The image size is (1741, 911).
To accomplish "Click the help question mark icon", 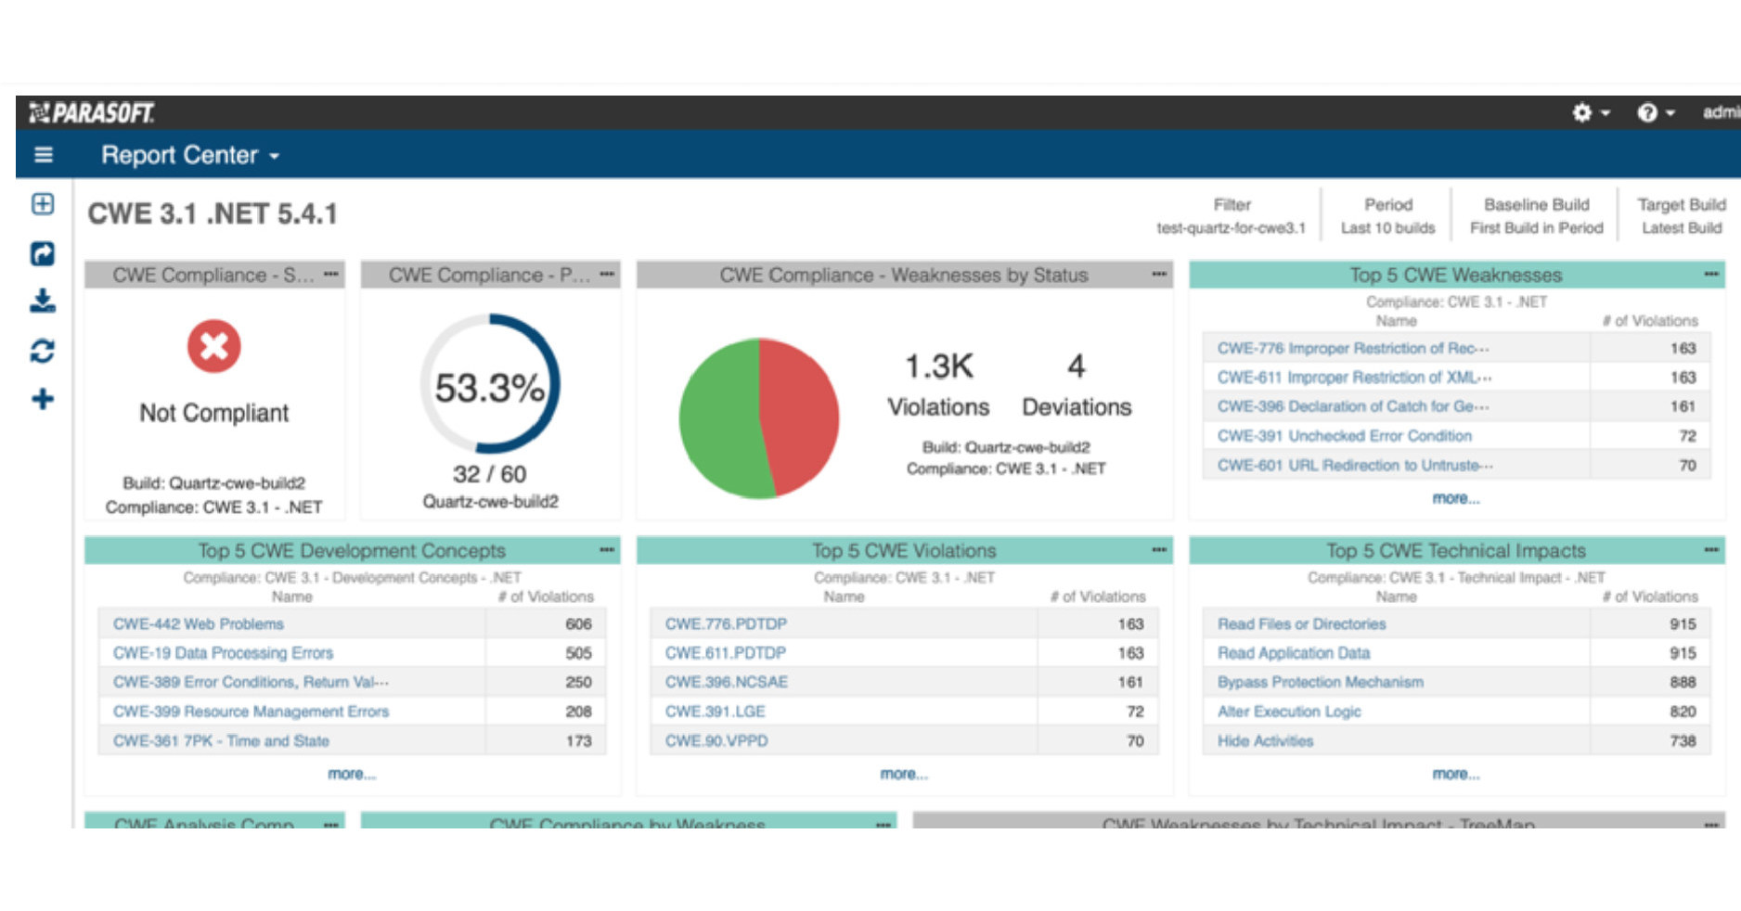I will tap(1647, 112).
